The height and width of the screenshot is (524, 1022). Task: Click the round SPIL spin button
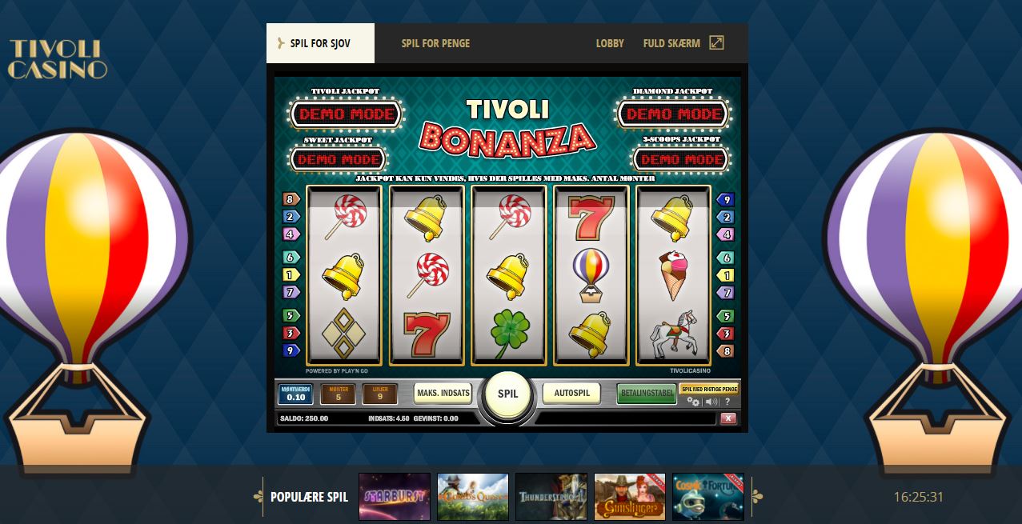point(508,394)
